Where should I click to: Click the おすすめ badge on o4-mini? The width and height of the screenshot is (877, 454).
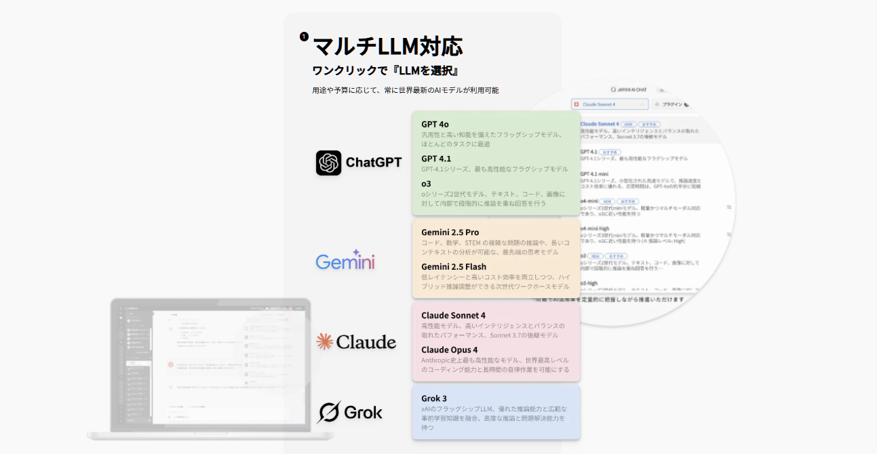coord(627,201)
